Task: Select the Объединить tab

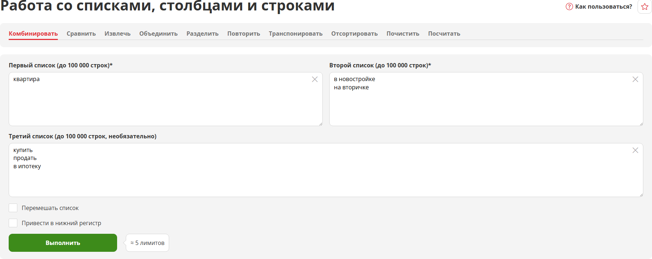Action: pos(158,34)
